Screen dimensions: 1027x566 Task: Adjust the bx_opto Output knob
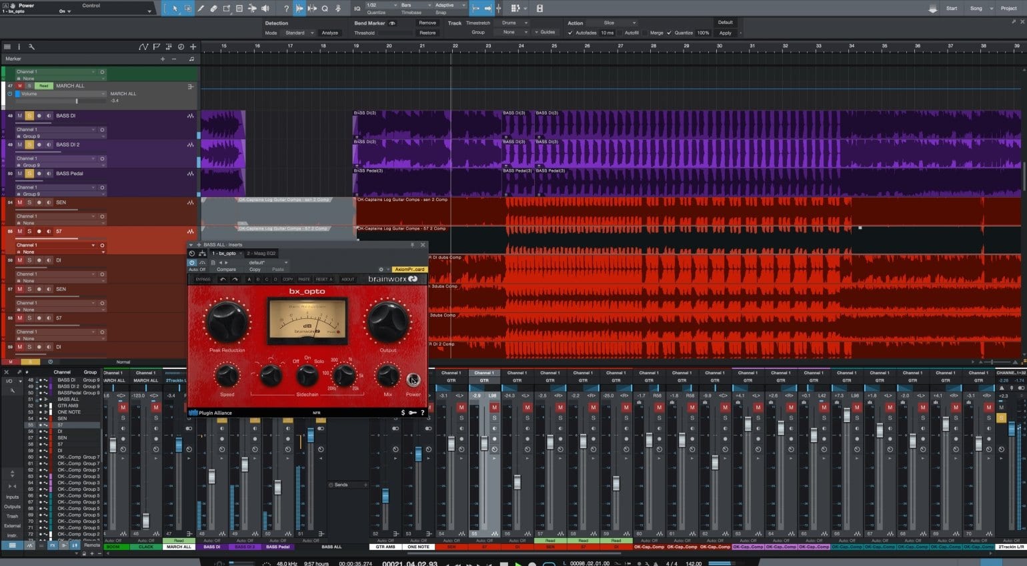click(387, 321)
